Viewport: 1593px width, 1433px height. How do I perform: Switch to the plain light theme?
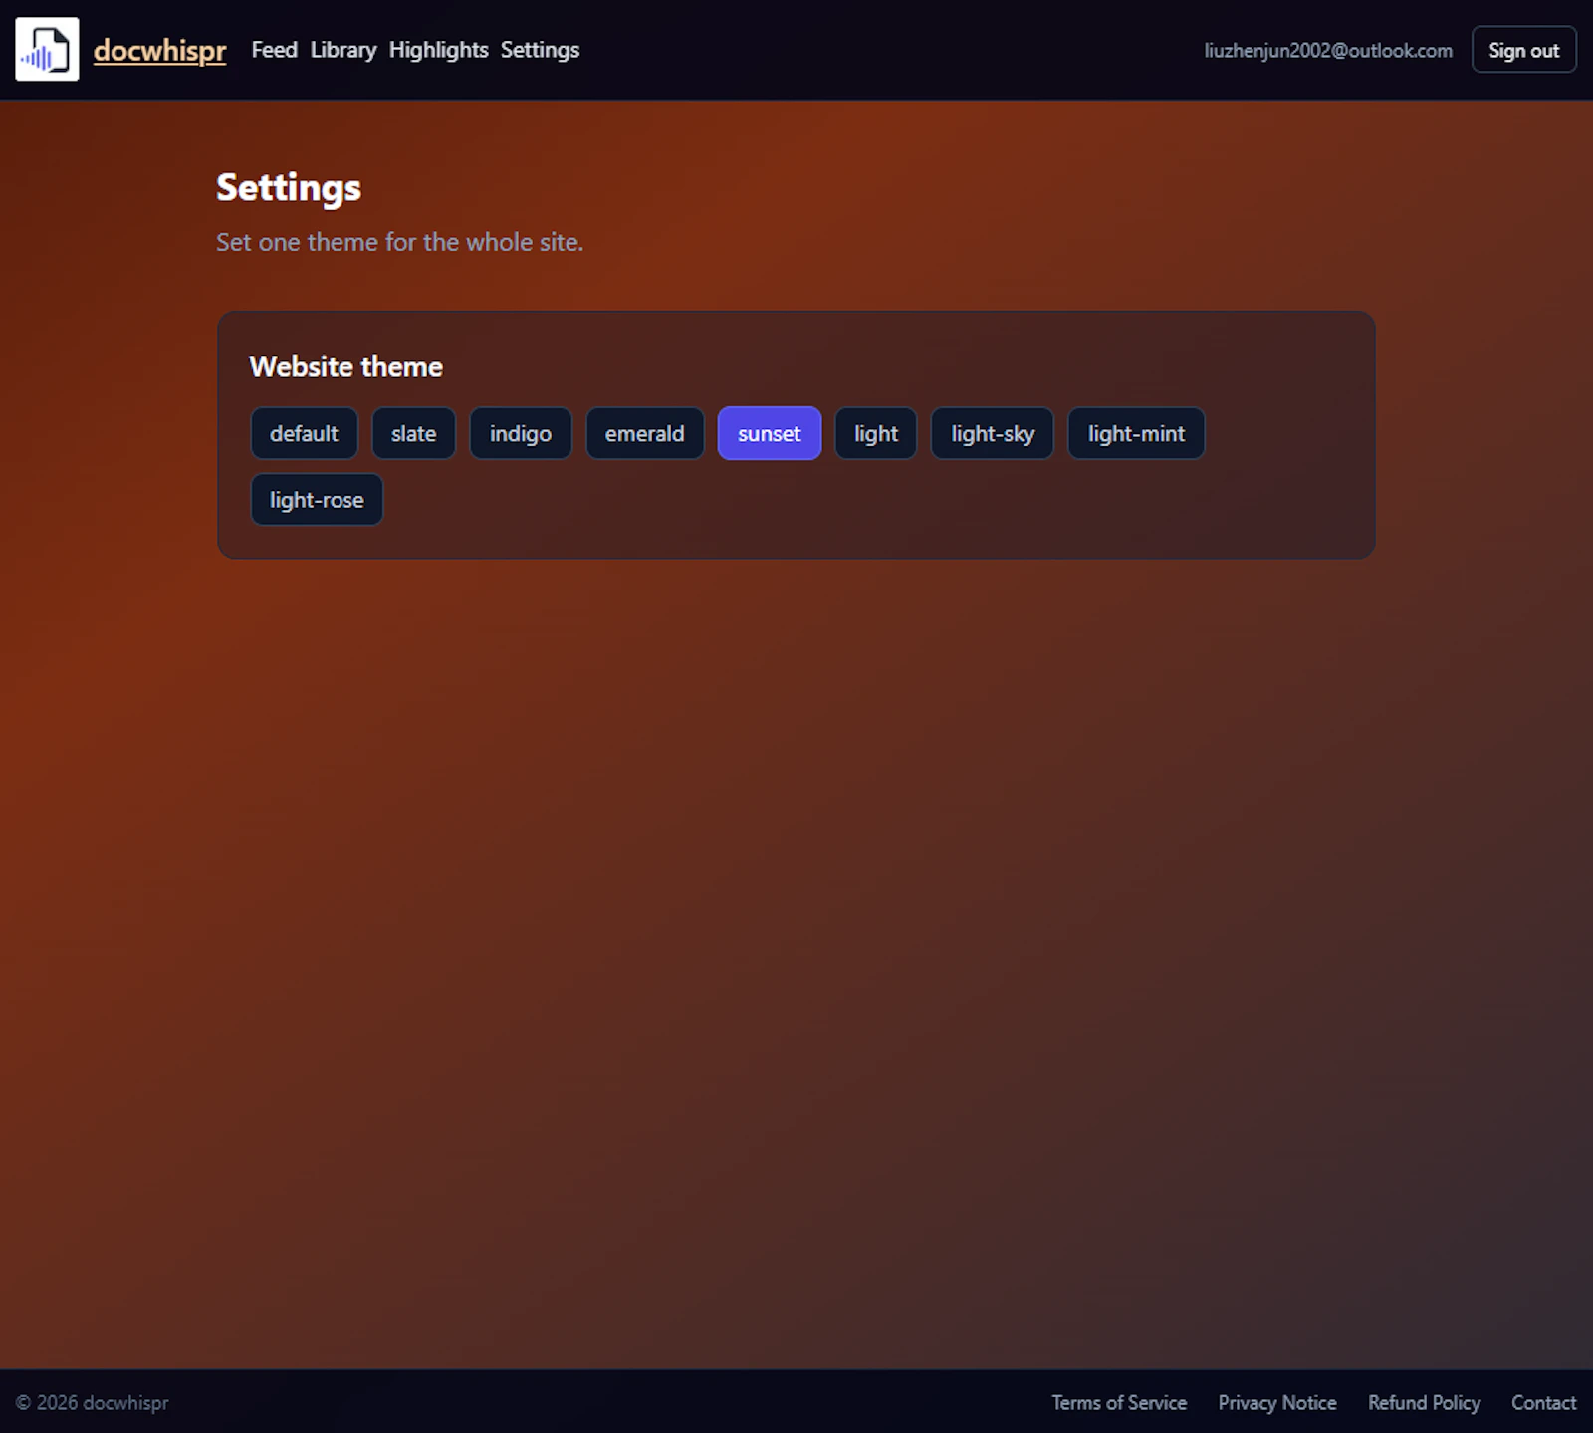tap(876, 433)
